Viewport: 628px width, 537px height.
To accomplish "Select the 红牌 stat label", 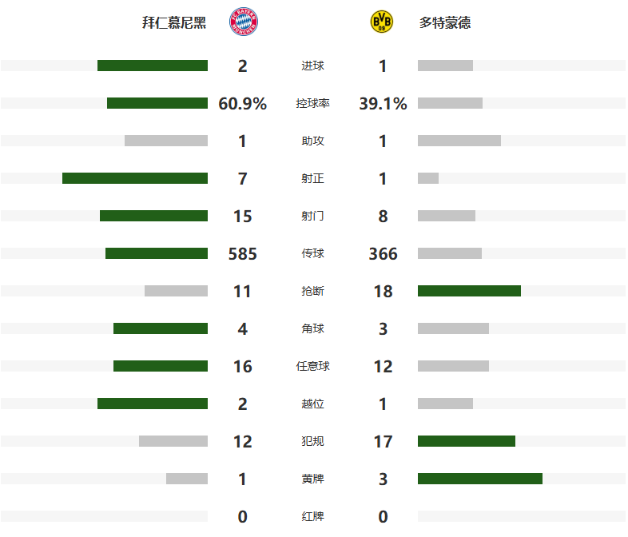I will click(x=312, y=517).
